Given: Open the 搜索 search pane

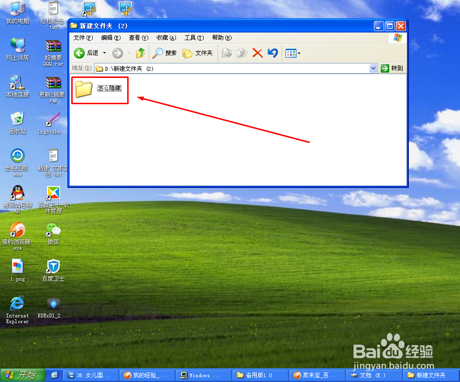Looking at the screenshot, I should (164, 53).
